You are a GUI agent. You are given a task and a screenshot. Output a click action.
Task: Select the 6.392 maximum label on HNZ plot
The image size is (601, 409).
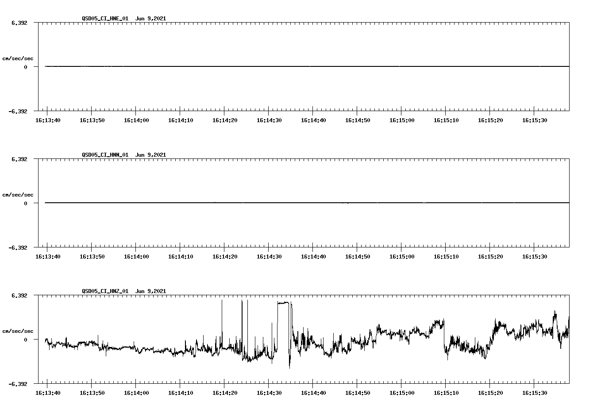click(19, 295)
